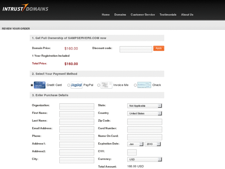Click the Select Your Payment Method heading
225x169 pixels.
[x=54, y=74]
